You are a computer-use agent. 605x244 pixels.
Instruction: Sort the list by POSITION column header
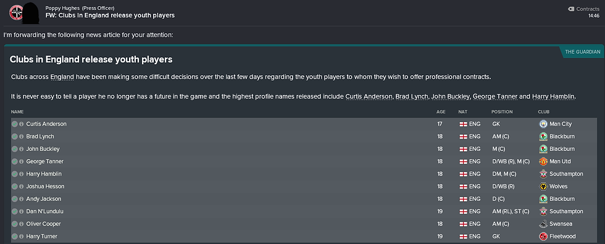click(x=501, y=112)
